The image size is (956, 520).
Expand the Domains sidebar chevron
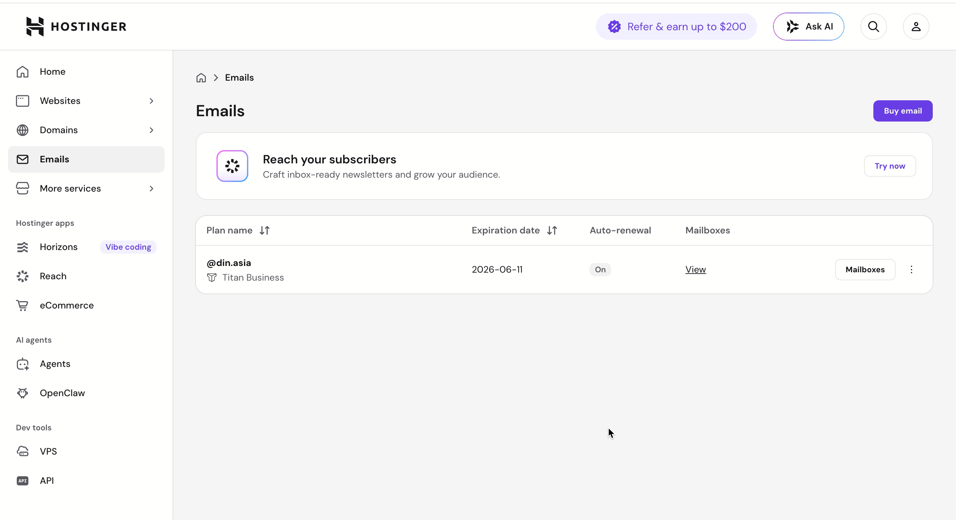(x=151, y=130)
